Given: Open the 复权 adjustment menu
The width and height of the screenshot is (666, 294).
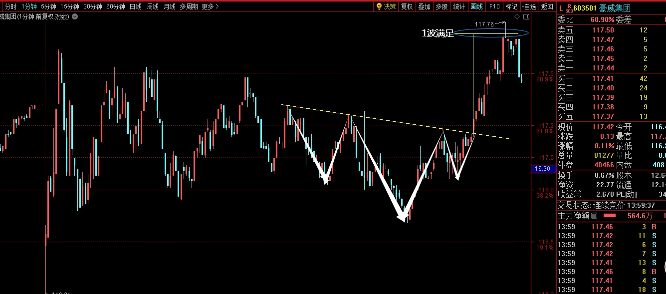Looking at the screenshot, I should (407, 6).
